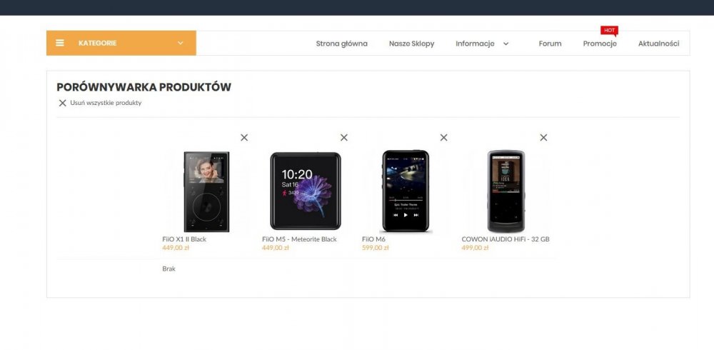Screen dimensions: 714x350
Task: Remove FiiO M5 Meteorite Black from comparison
Action: pyautogui.click(x=344, y=138)
